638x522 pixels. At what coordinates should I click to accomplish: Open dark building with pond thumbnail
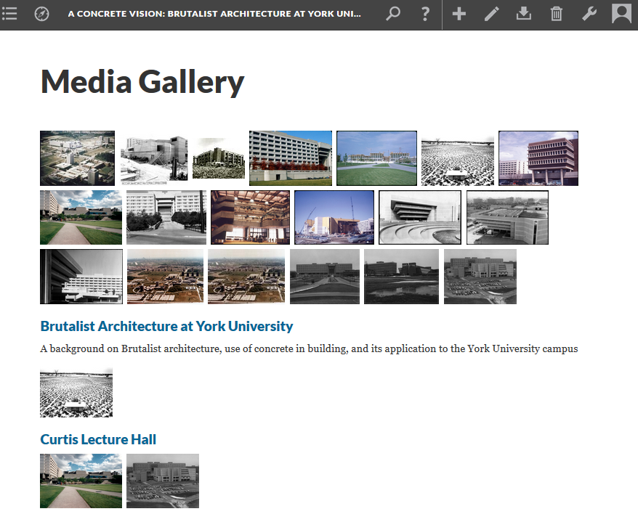402,277
